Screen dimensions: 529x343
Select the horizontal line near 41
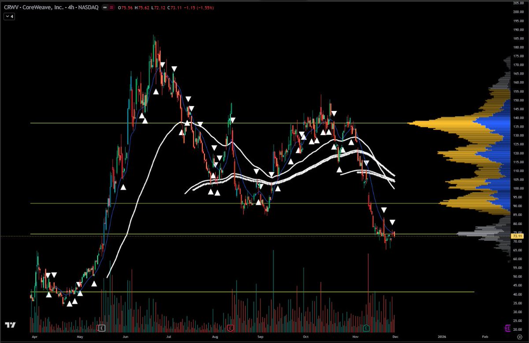click(x=252, y=291)
